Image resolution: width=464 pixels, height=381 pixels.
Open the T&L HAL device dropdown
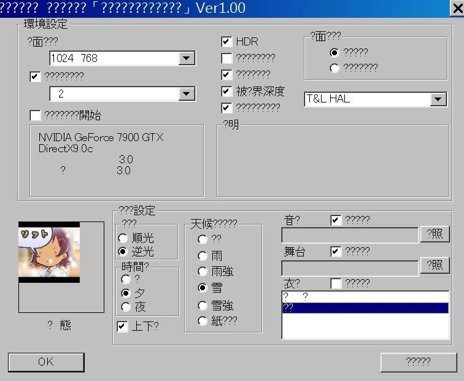pyautogui.click(x=438, y=99)
